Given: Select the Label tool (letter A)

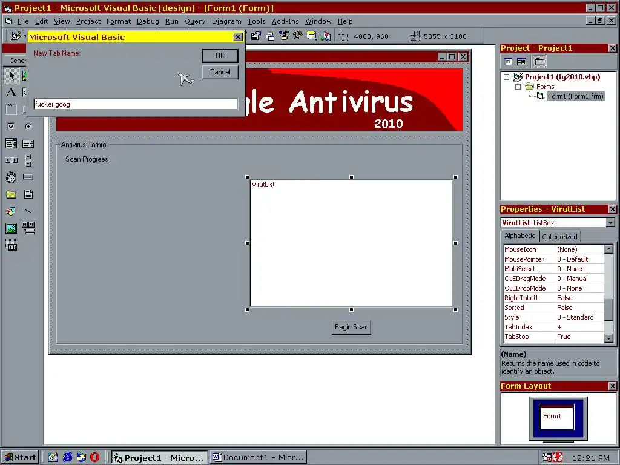Looking at the screenshot, I should tap(12, 93).
